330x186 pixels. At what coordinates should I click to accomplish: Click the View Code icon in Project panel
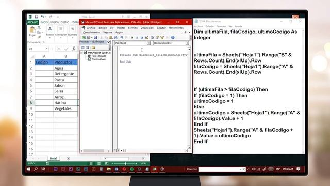click(82, 48)
